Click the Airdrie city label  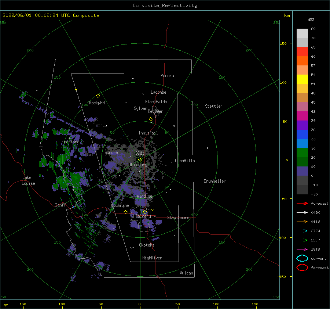(x=144, y=196)
